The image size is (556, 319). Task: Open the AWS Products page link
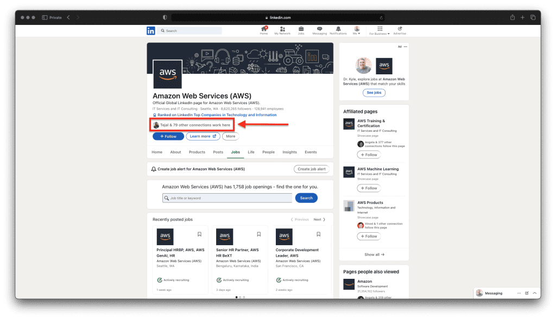[370, 203]
